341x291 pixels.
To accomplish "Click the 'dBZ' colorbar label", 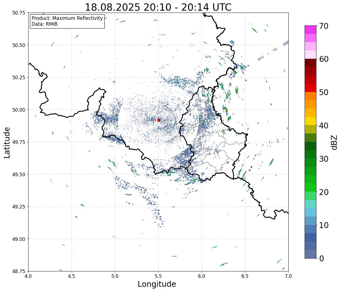I will 334,142.
